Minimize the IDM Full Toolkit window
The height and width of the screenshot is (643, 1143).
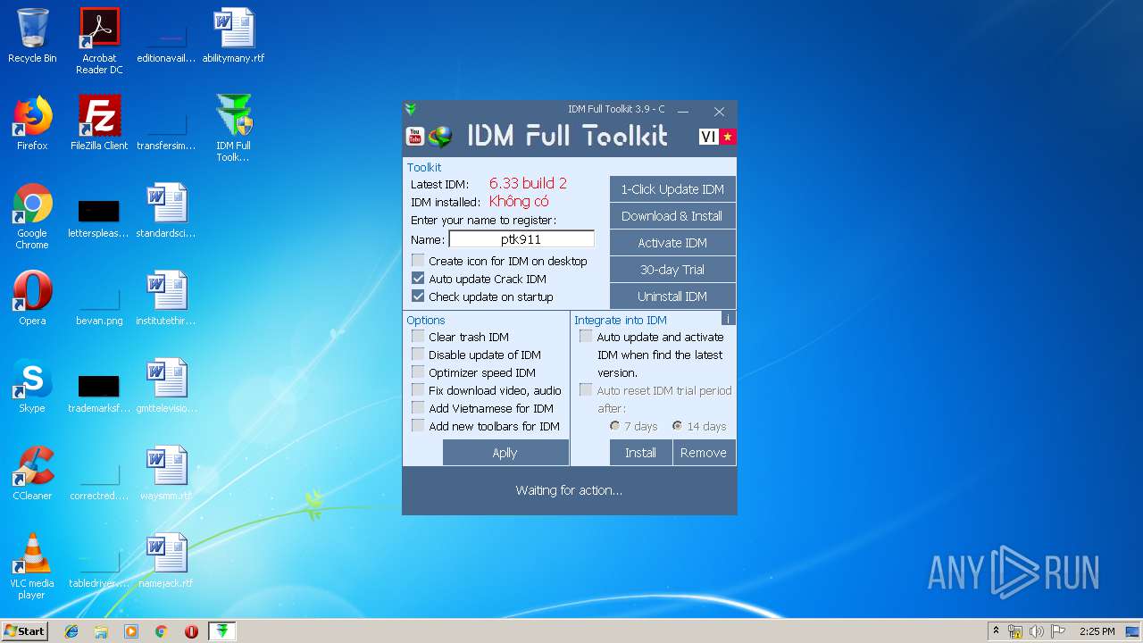click(683, 112)
